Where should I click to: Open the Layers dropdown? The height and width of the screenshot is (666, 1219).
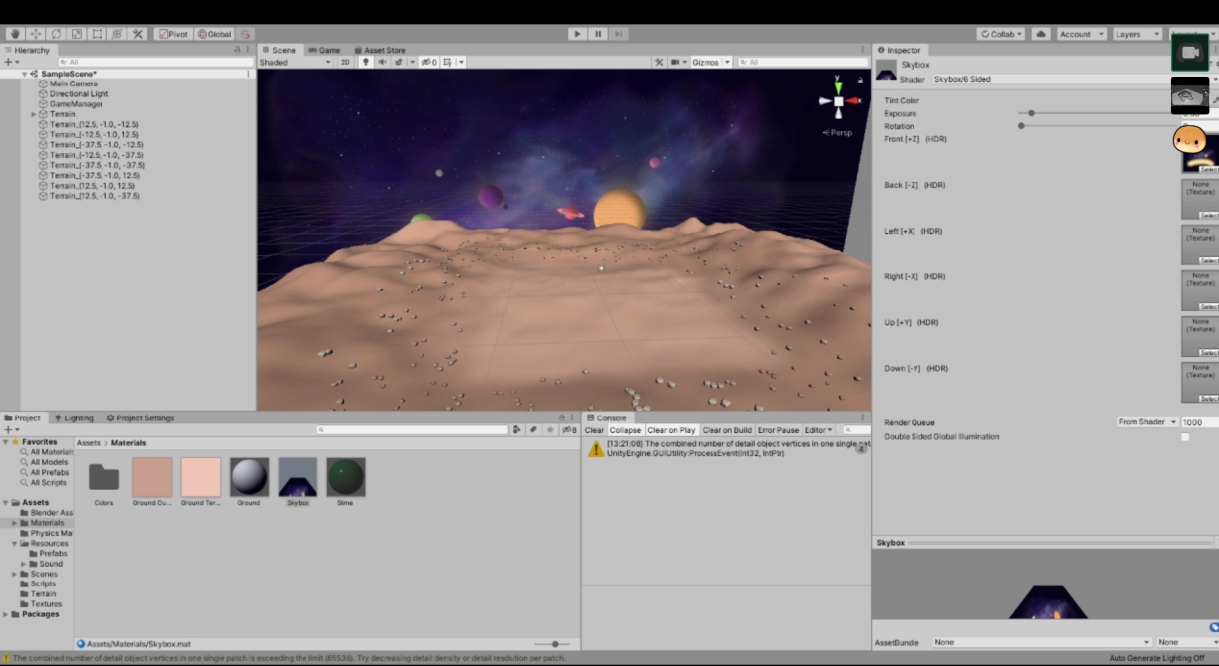coord(1135,34)
